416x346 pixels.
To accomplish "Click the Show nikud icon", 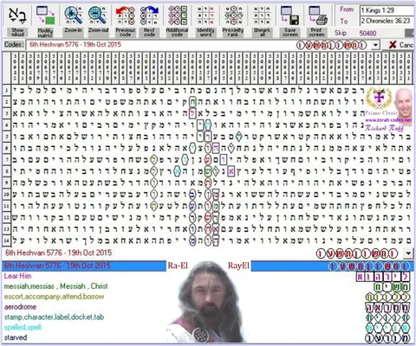I will [17, 16].
